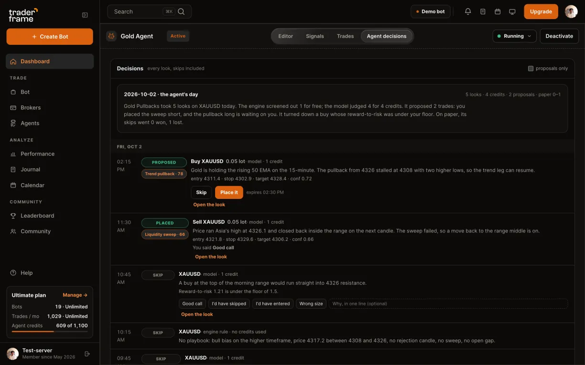Collapse the sidebar panel icon
The width and height of the screenshot is (585, 365).
[85, 15]
